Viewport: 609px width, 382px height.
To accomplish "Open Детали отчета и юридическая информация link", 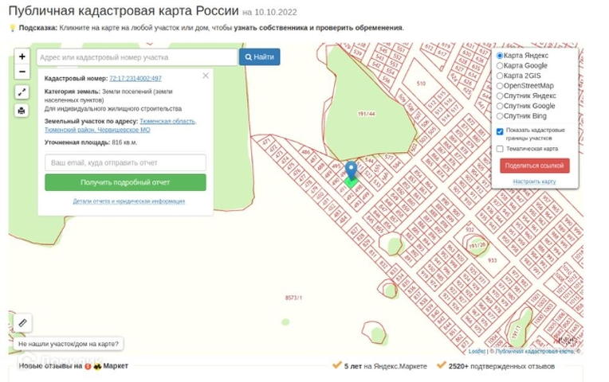I will coord(129,201).
